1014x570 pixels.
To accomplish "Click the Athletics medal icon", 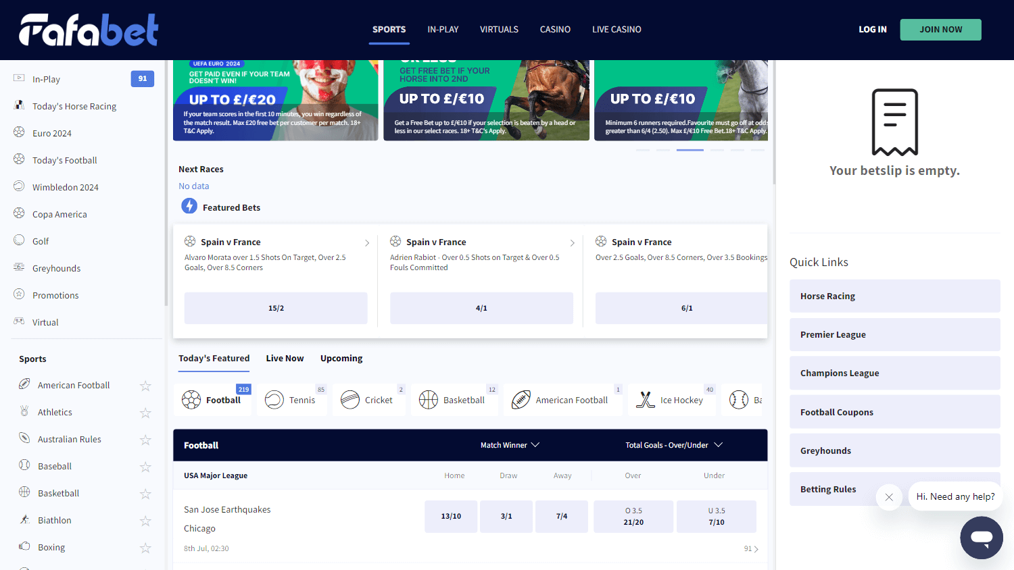I will (24, 411).
